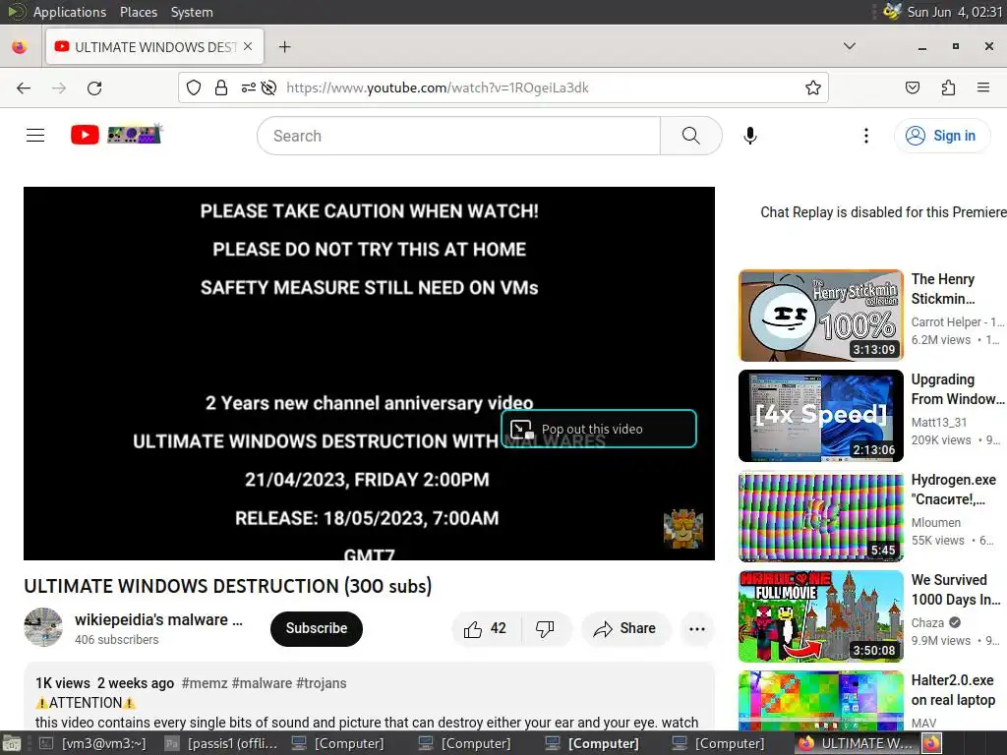Open more actions ellipsis below video
This screenshot has height=755, width=1007.
[x=697, y=628]
